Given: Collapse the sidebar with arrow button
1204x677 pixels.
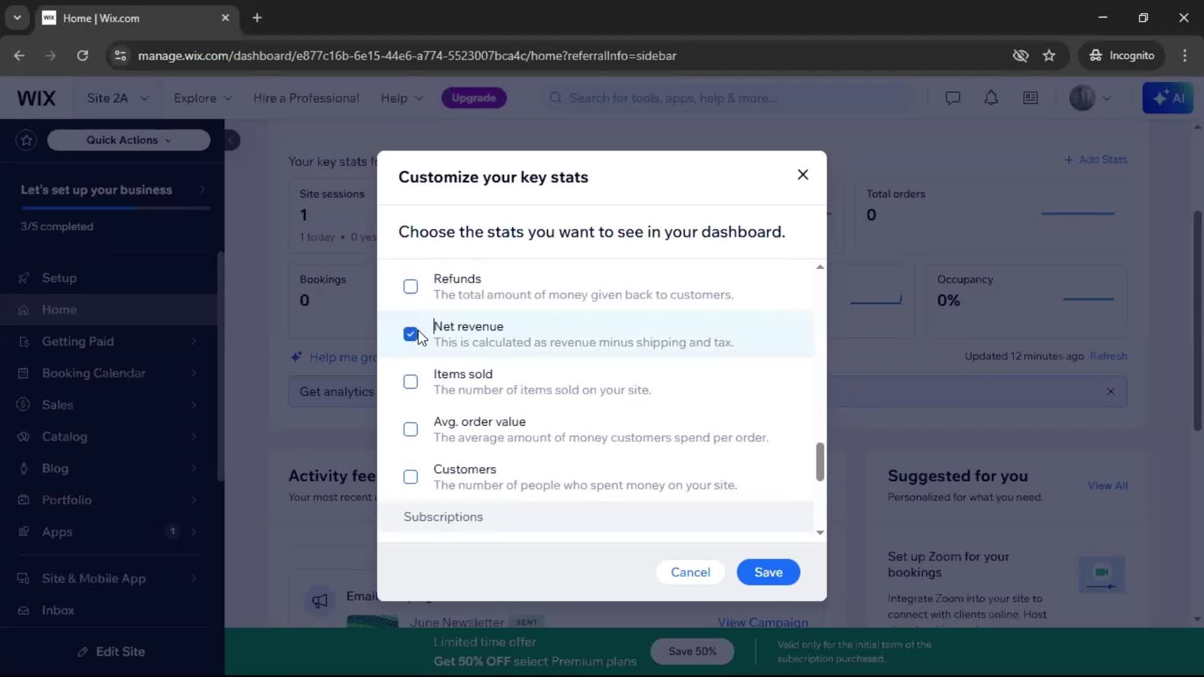Looking at the screenshot, I should tap(231, 140).
